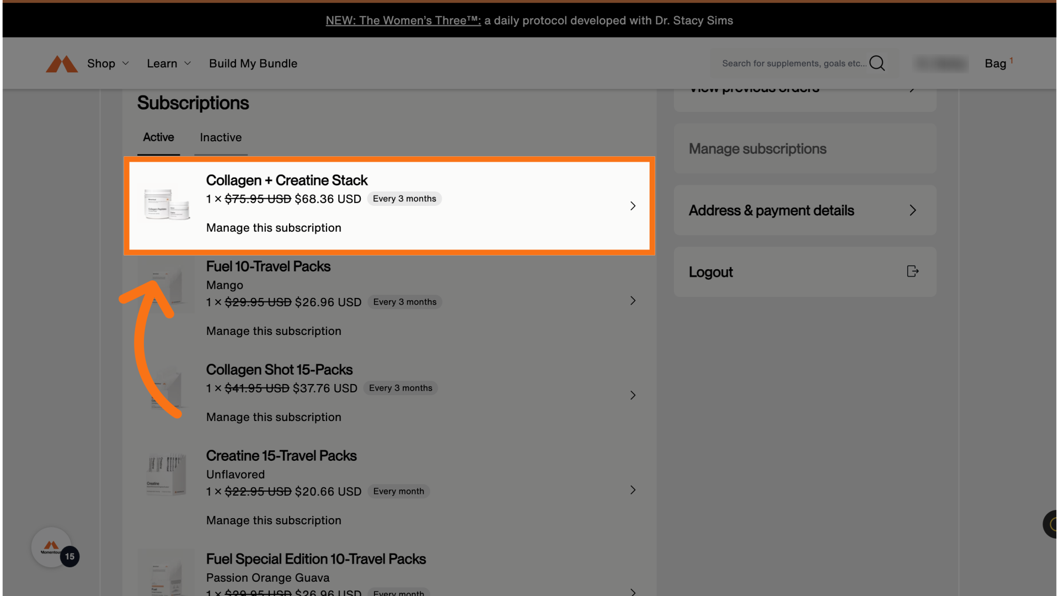Click the Collagen Shot 15-Packs title

click(x=279, y=370)
